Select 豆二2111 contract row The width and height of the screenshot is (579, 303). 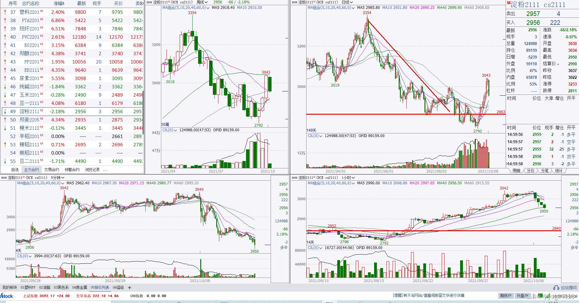coord(72,161)
